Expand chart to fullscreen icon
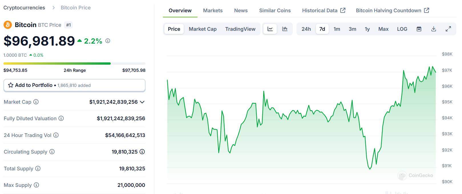462x194 pixels. pos(448,29)
